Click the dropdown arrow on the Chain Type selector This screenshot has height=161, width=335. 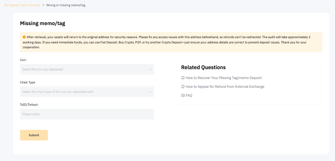pyautogui.click(x=151, y=92)
